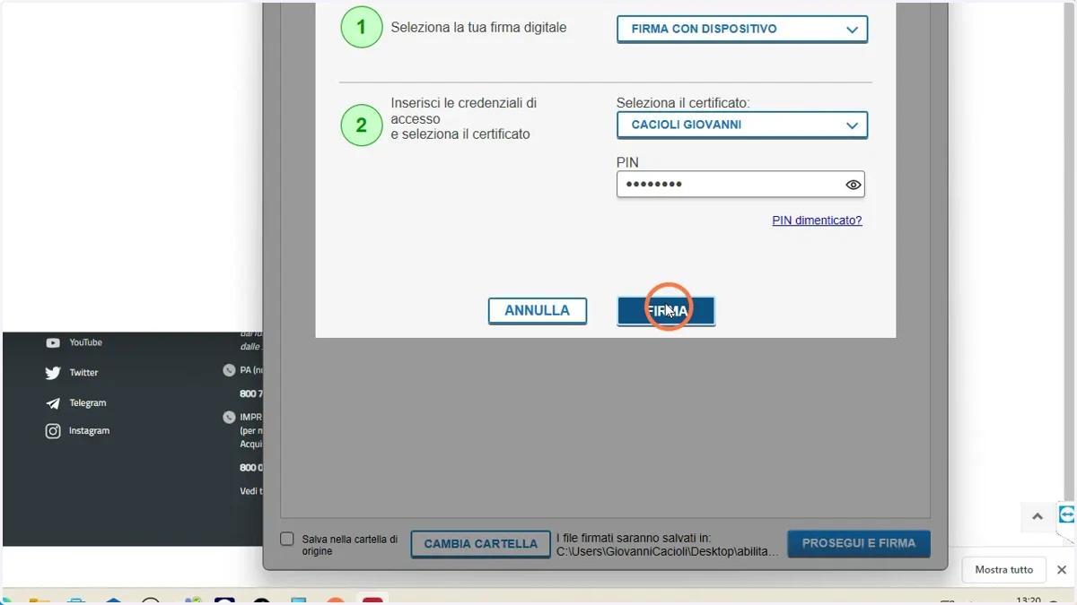Open the YouTube text link
Viewport: 1077px width, 605px height.
[x=86, y=342]
